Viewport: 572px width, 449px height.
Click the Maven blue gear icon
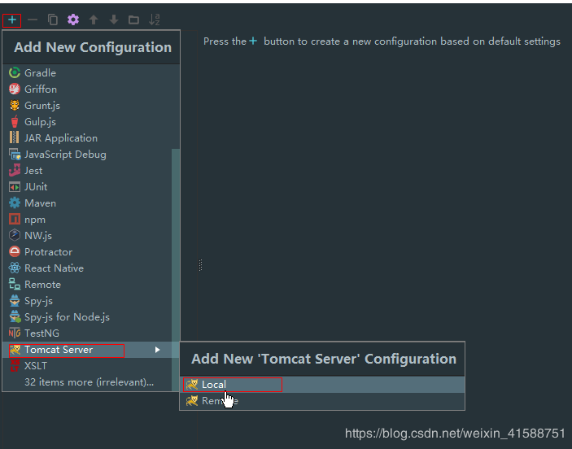[x=15, y=203]
